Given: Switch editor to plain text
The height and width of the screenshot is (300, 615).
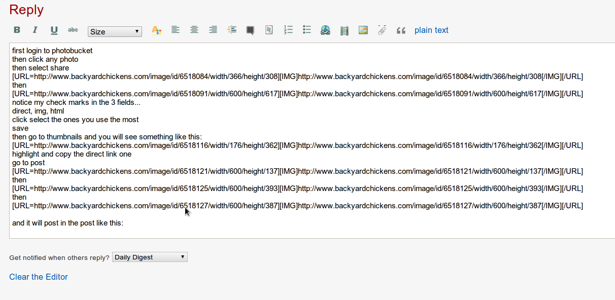Looking at the screenshot, I should coord(431,30).
